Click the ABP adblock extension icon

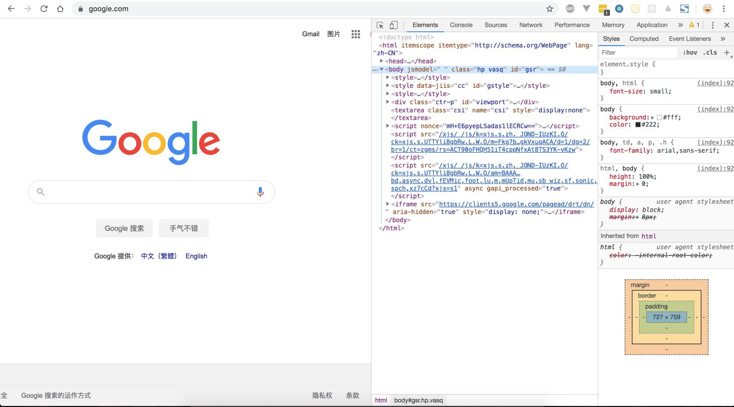570,8
